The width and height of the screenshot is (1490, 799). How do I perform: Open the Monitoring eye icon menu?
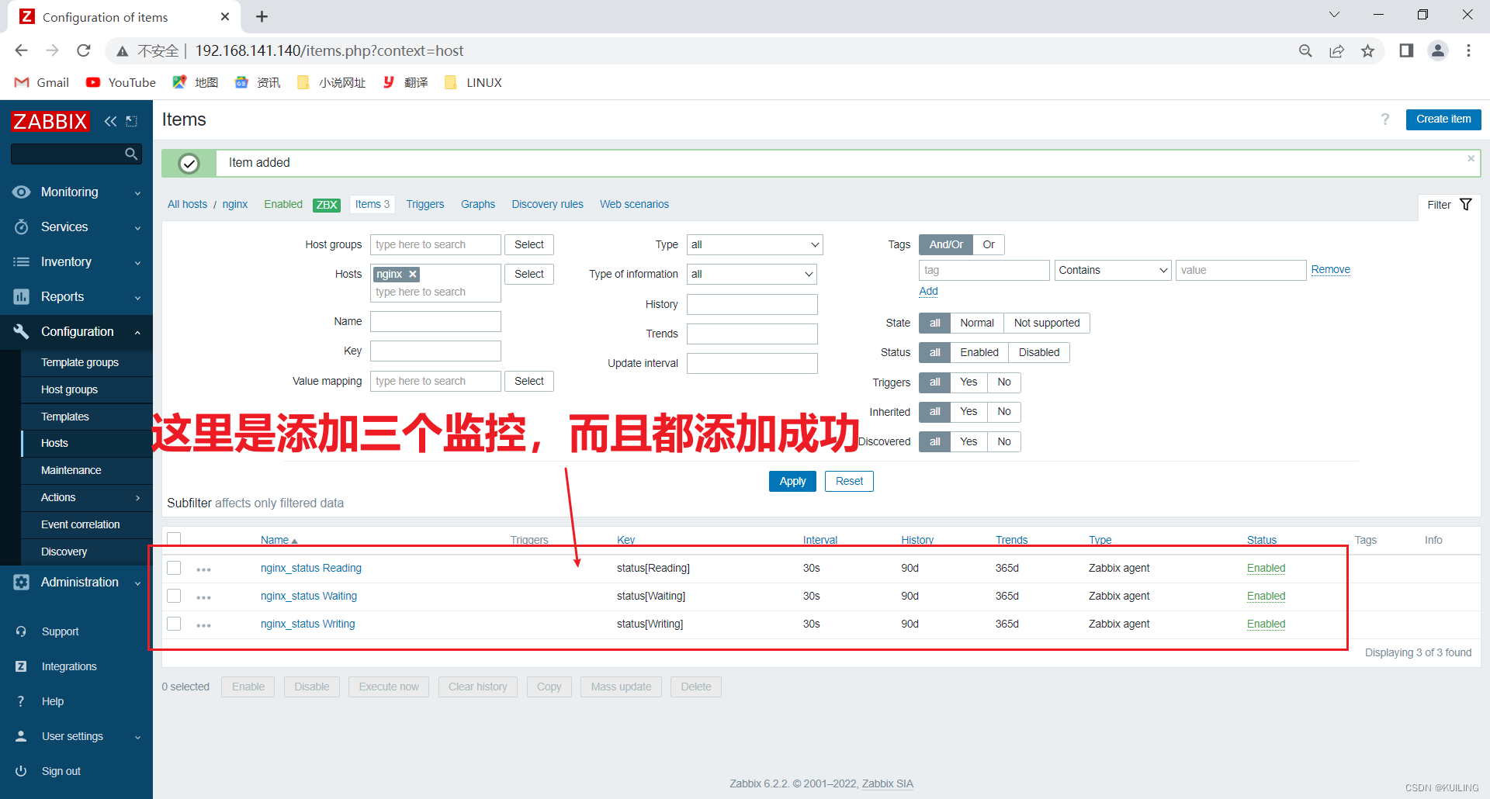coord(22,192)
